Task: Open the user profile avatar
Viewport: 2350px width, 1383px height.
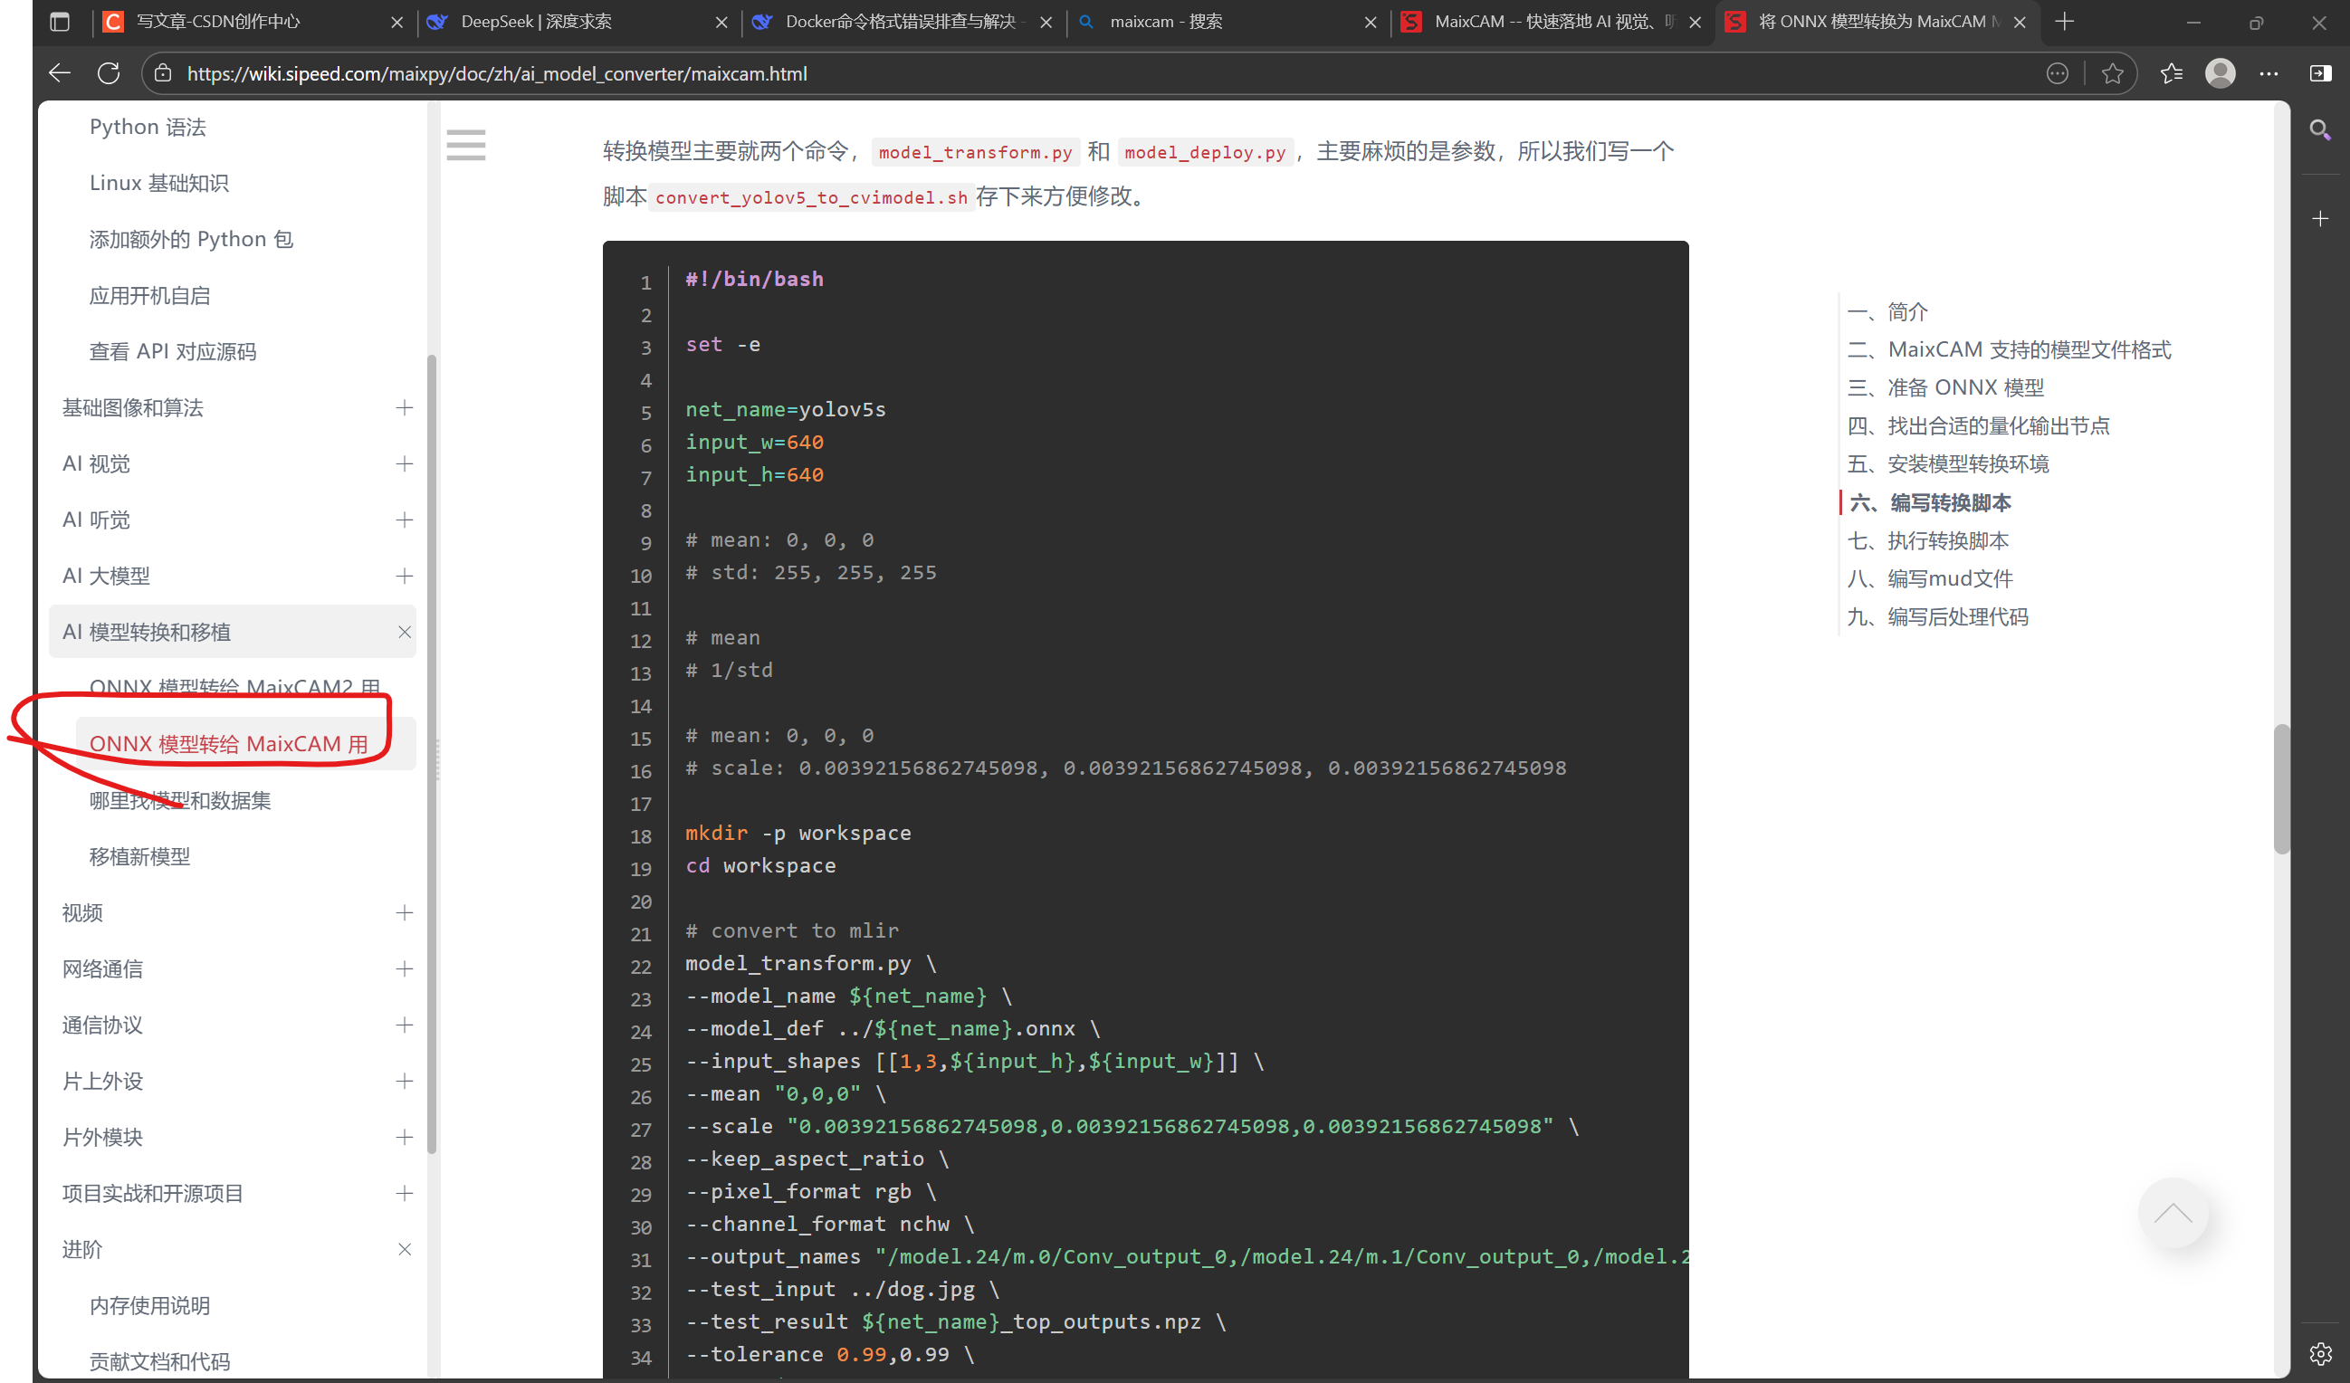Action: (2220, 73)
